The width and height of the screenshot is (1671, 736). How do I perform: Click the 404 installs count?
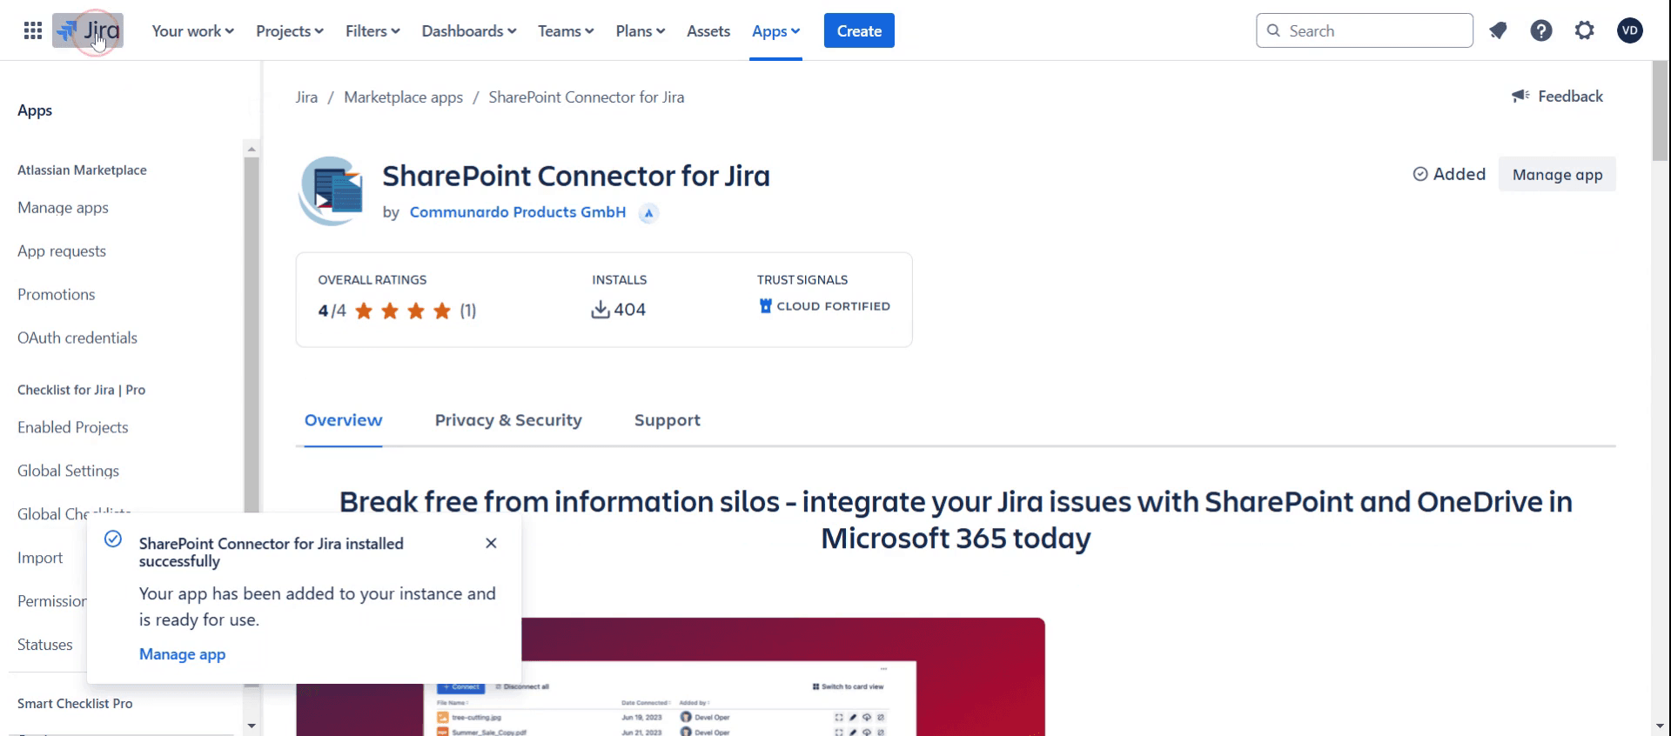[x=629, y=310]
